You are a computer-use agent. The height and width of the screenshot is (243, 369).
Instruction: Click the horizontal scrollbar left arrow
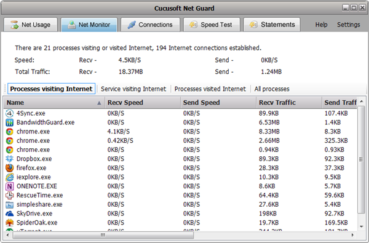pyautogui.click(x=8, y=235)
